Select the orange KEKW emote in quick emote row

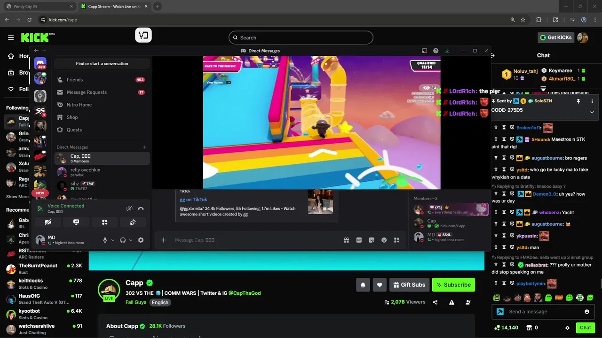(559, 298)
